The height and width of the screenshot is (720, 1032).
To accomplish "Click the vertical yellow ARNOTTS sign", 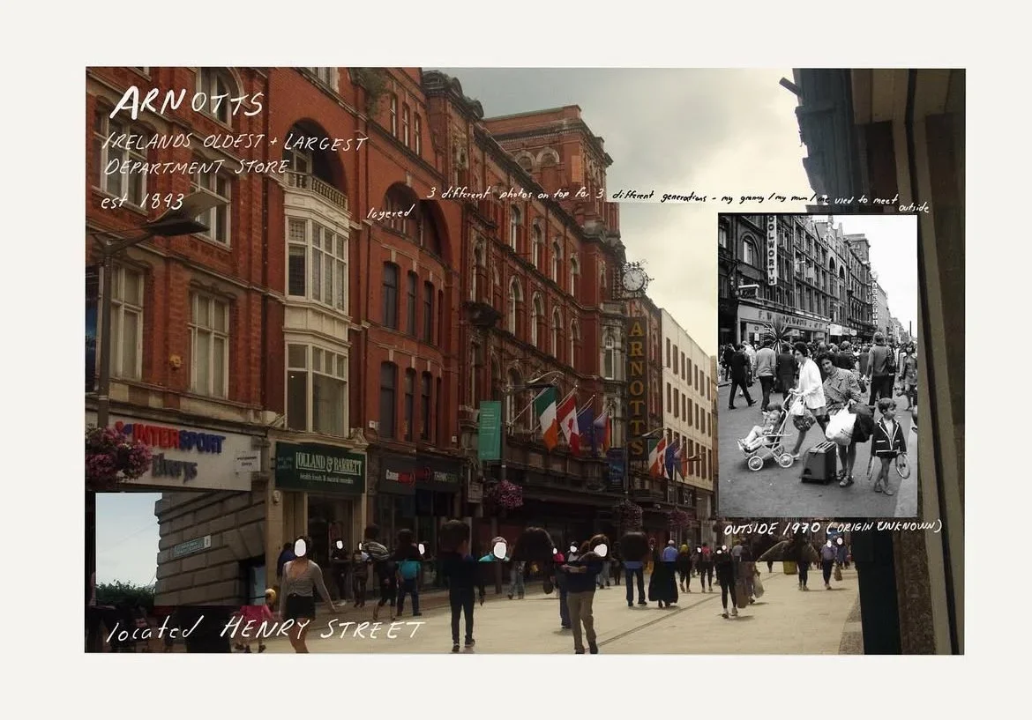I will pos(637,388).
